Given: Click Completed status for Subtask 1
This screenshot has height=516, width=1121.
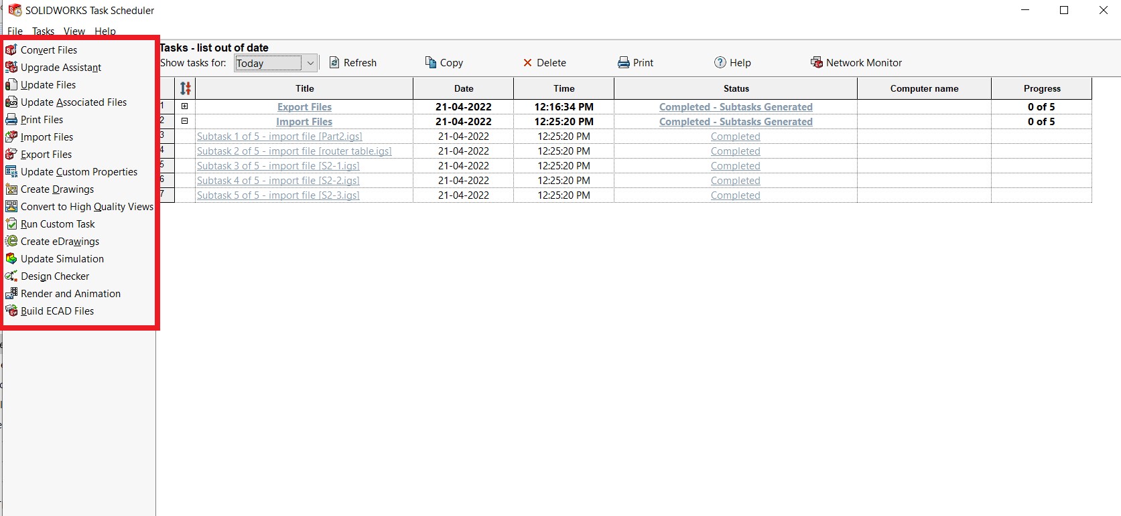Looking at the screenshot, I should [x=736, y=137].
